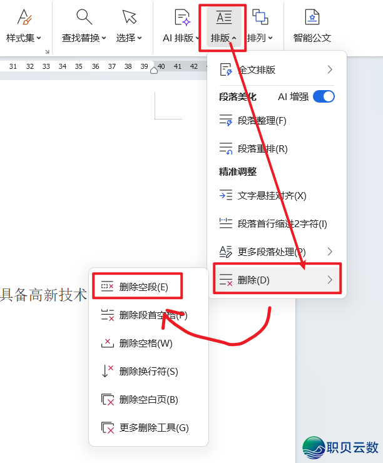Click the 删除换行符 icon
The height and width of the screenshot is (463, 383).
[107, 371]
